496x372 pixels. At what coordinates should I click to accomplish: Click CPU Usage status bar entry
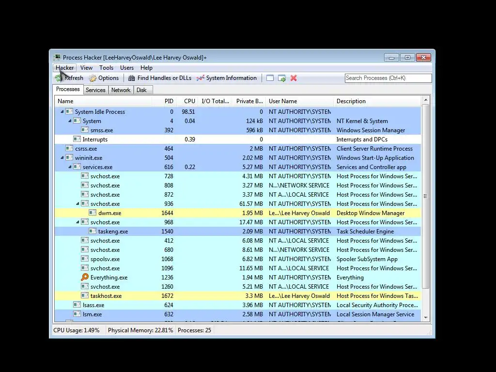click(x=77, y=330)
